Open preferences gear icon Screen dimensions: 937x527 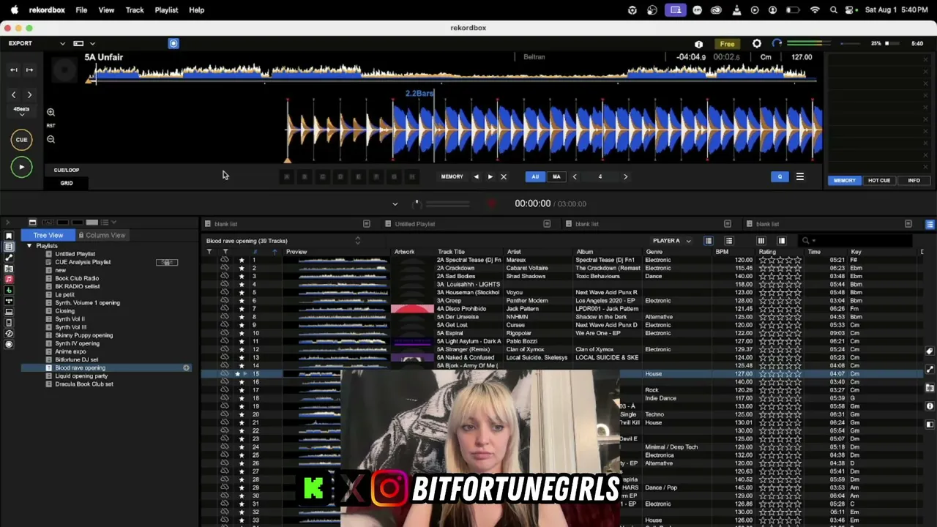pos(757,44)
